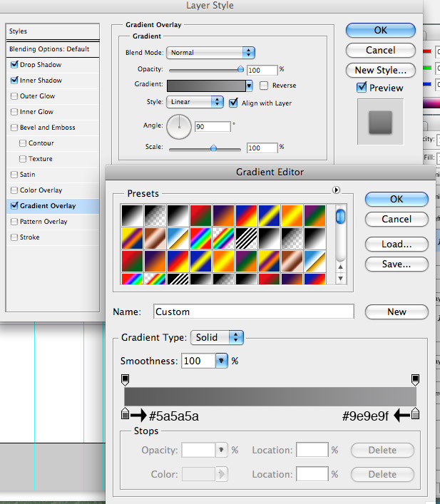Click the Load... button
The height and width of the screenshot is (504, 440).
pyautogui.click(x=396, y=245)
